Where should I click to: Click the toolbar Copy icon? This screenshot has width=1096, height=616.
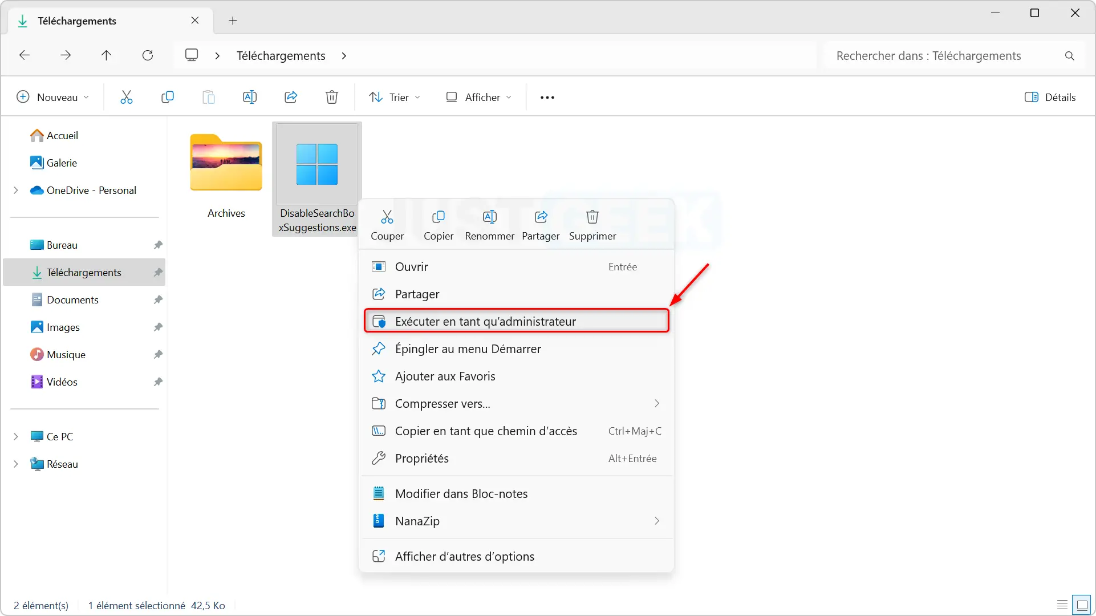coord(168,98)
